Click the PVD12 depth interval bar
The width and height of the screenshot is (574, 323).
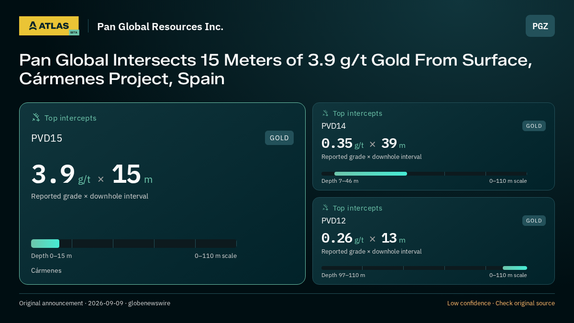424,268
